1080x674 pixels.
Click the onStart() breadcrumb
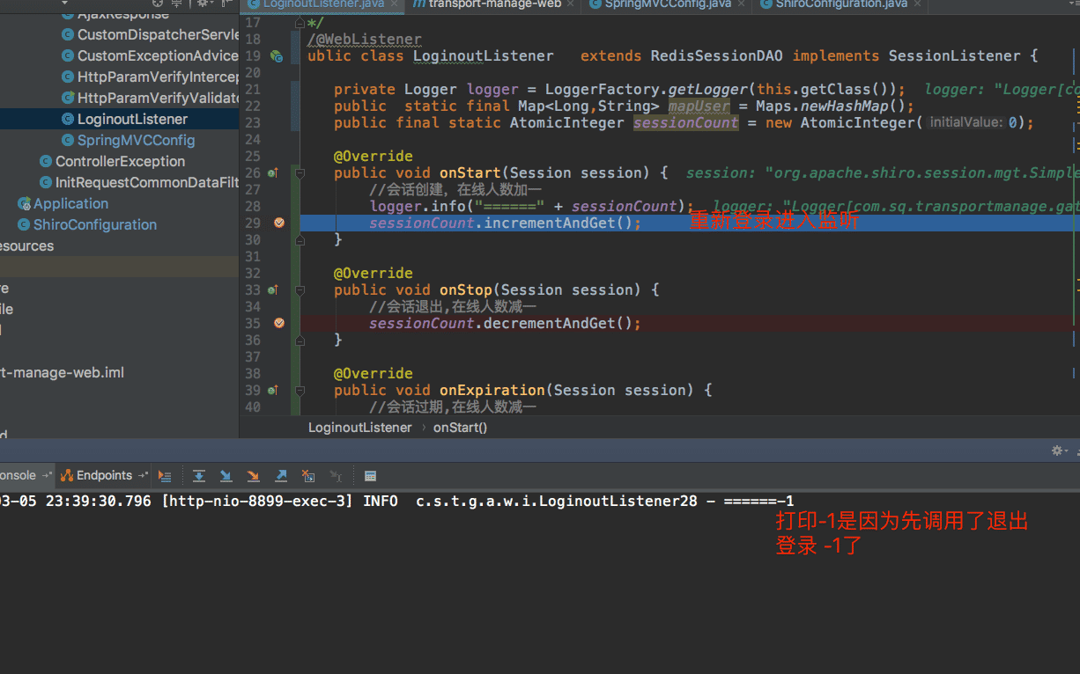coord(460,428)
